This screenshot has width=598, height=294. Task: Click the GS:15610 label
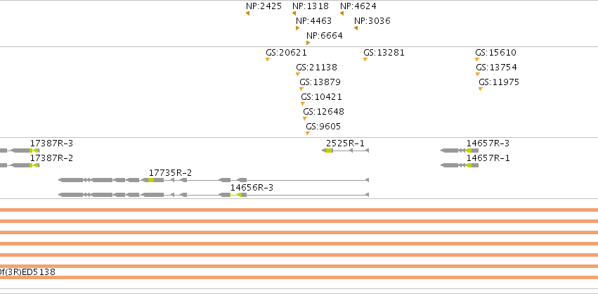495,52
